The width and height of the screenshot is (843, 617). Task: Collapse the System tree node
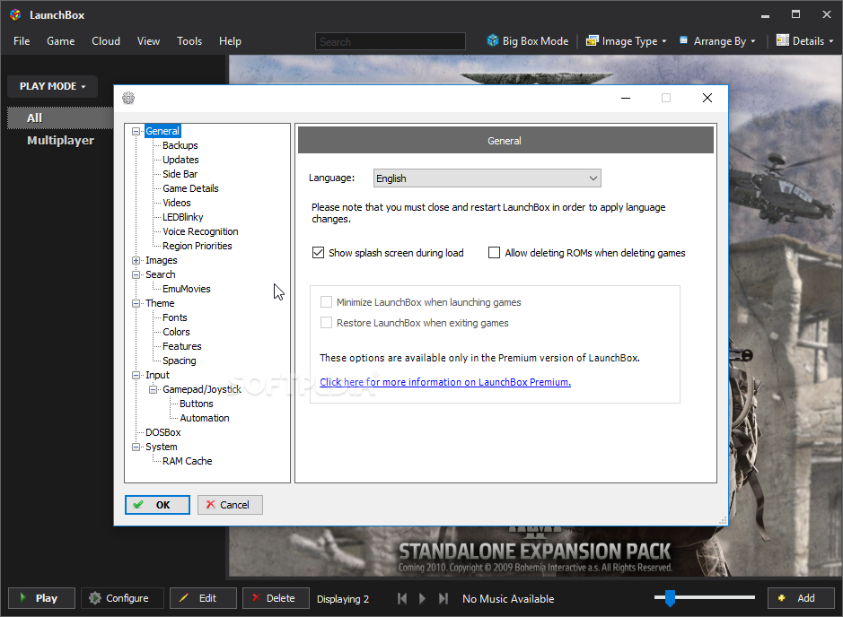(x=136, y=447)
